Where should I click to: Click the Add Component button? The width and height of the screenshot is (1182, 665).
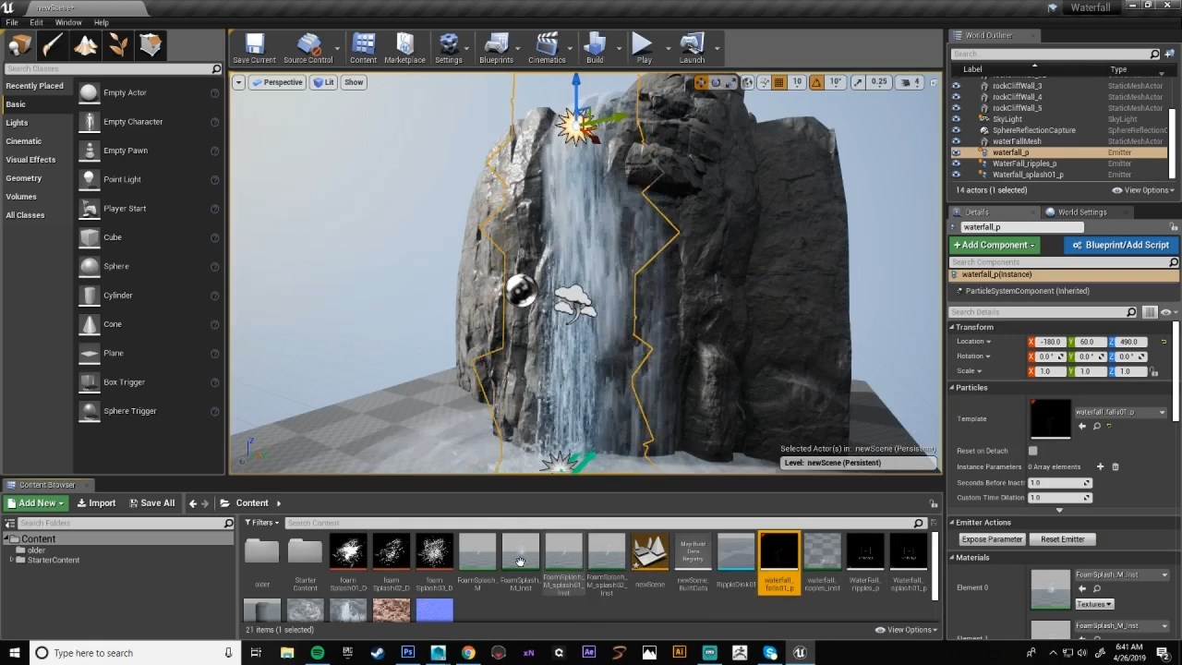(x=994, y=245)
